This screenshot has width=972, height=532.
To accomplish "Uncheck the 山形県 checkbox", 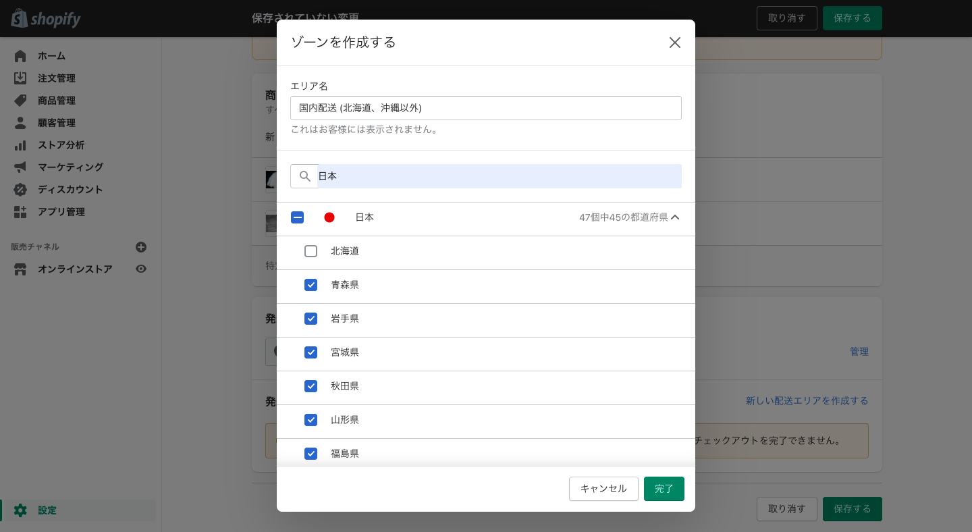I will [x=310, y=420].
